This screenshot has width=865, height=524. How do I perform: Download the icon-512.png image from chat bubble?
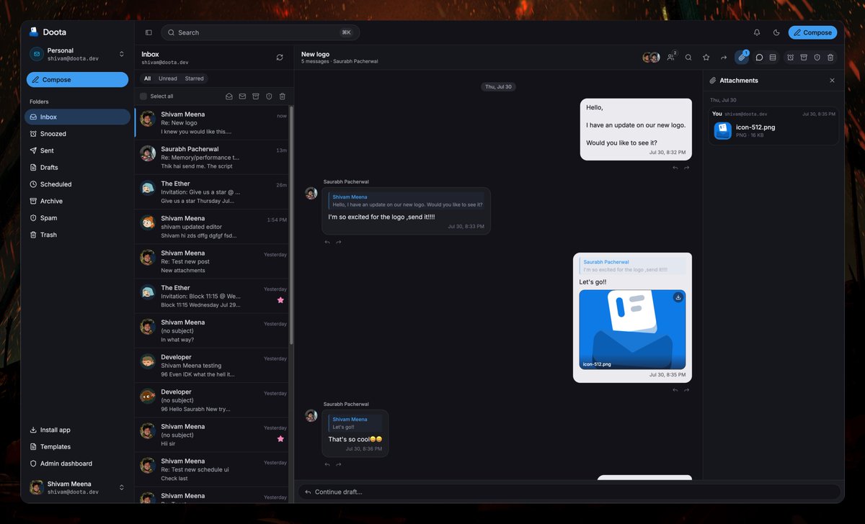click(678, 297)
